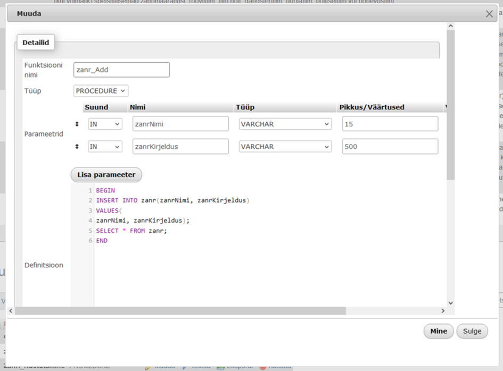Expand the Suund dropdown for zanrKirjeldus
503x371 pixels.
click(x=105, y=147)
